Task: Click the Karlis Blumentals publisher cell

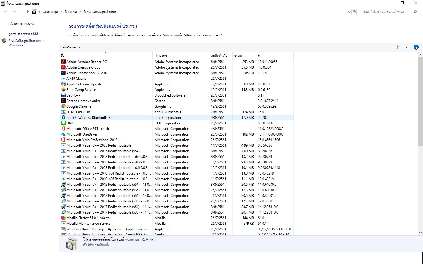Action: [168, 112]
